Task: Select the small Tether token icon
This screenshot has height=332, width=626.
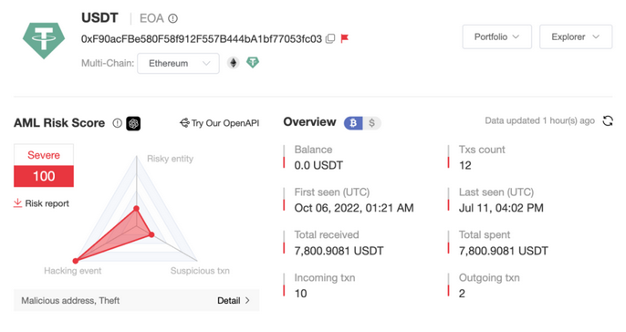Action: point(252,62)
